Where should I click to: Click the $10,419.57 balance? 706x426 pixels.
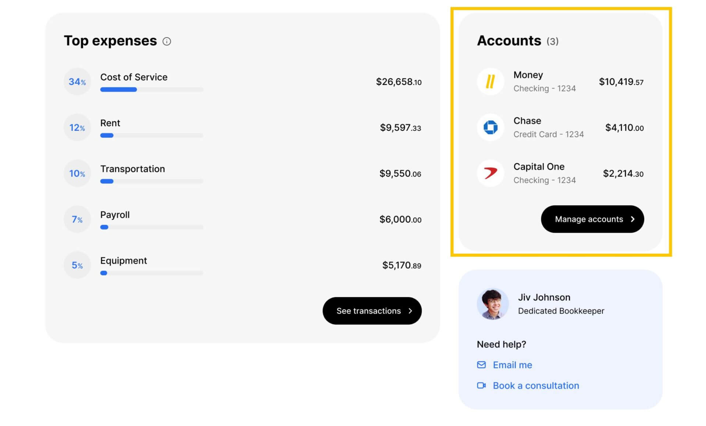pos(621,82)
